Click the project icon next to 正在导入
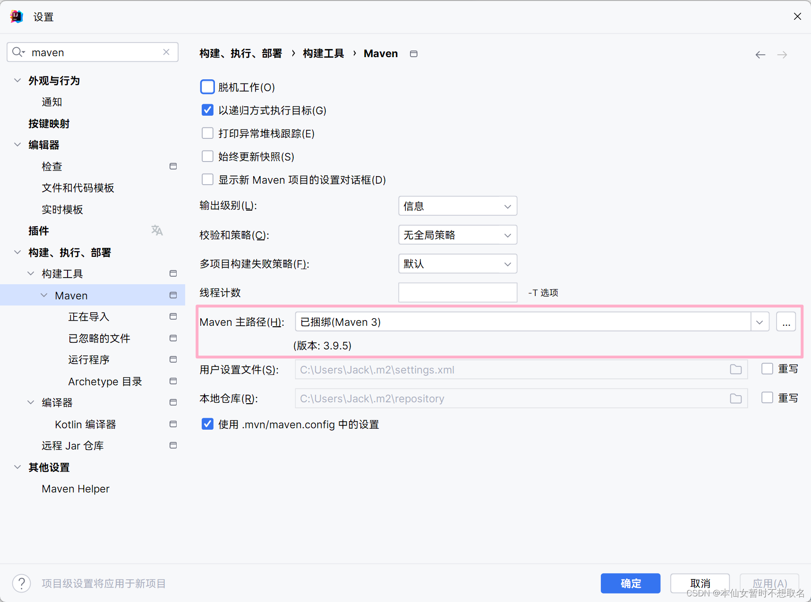Screen dimensions: 811x602 click(173, 316)
